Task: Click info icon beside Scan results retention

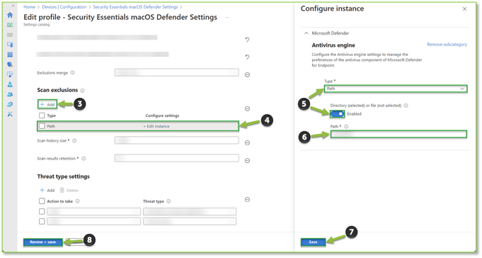Action: pos(84,159)
